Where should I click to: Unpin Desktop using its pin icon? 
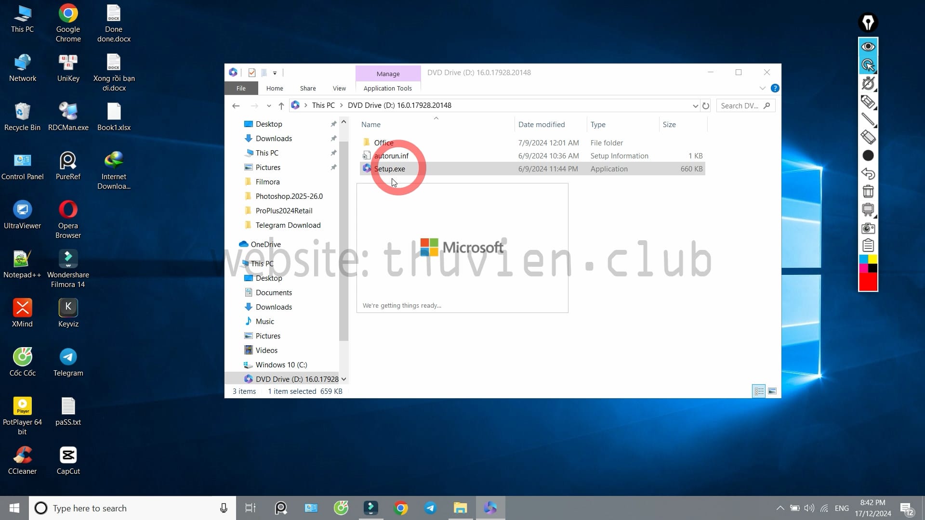tap(333, 124)
